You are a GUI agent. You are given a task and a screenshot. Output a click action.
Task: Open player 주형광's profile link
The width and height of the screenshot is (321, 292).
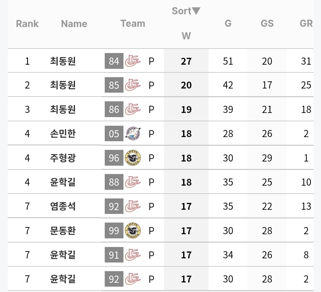63,158
